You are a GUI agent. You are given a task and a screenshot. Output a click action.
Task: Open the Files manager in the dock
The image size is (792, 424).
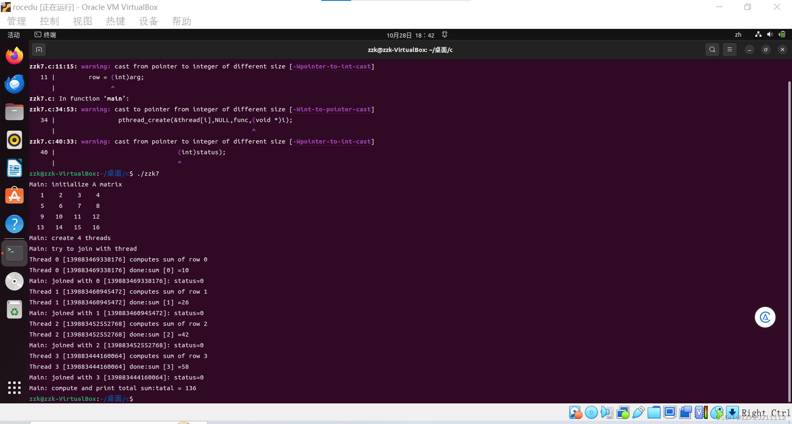[14, 112]
